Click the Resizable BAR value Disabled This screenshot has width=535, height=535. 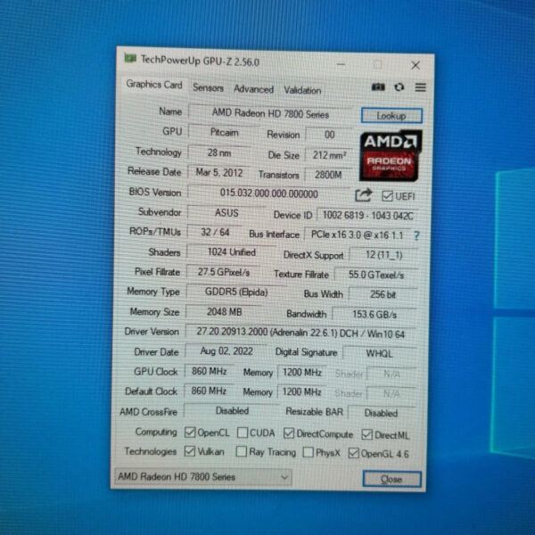click(x=381, y=413)
